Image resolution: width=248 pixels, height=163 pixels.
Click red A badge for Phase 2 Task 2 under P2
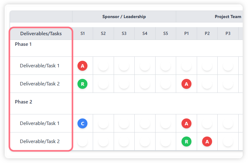(x=207, y=141)
